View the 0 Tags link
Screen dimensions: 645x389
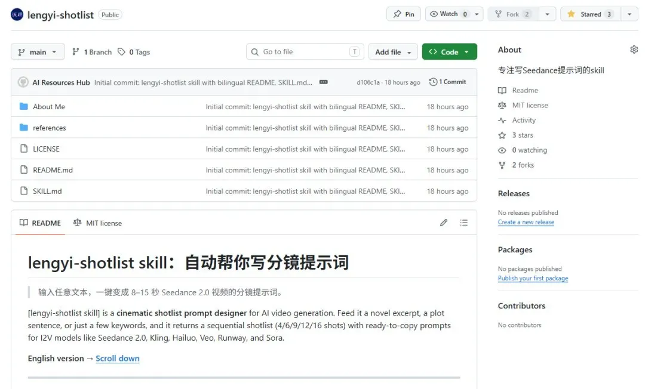134,52
